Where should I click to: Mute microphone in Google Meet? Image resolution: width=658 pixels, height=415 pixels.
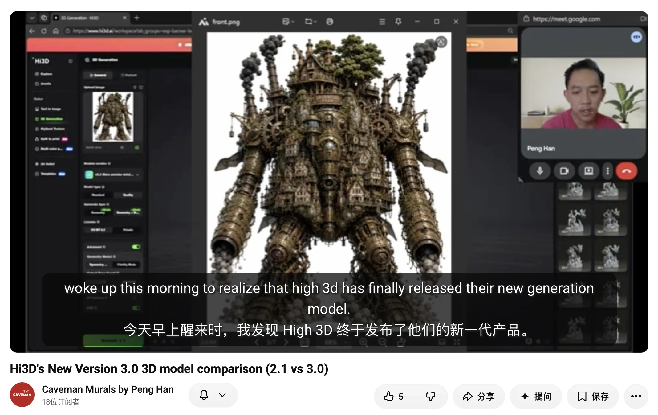click(x=540, y=171)
